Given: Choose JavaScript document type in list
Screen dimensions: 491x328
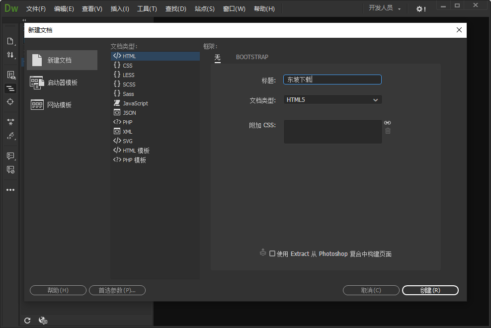Looking at the screenshot, I should point(155,103).
